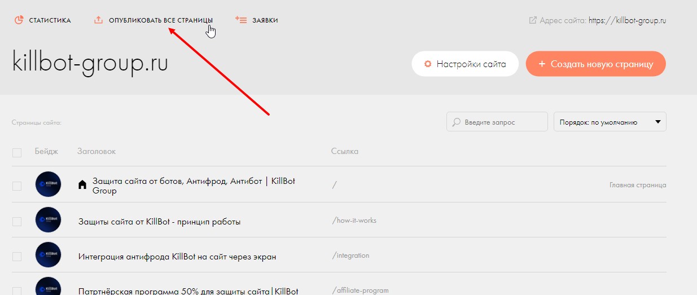Screen dimensions: 697x295
Task: Click the publish upload arrow icon
Action: [x=98, y=20]
